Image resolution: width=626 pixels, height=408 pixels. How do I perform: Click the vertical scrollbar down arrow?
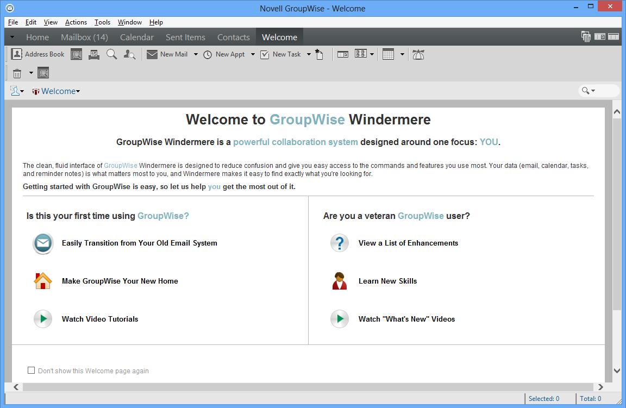617,371
